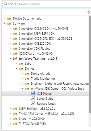Screen dimensions: 91x131
Task: Collapse the Demos folder arrow
Action: pos(16,69)
